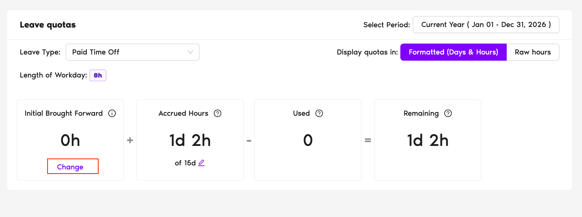Click the 8h Length of Workday badge

pos(98,75)
